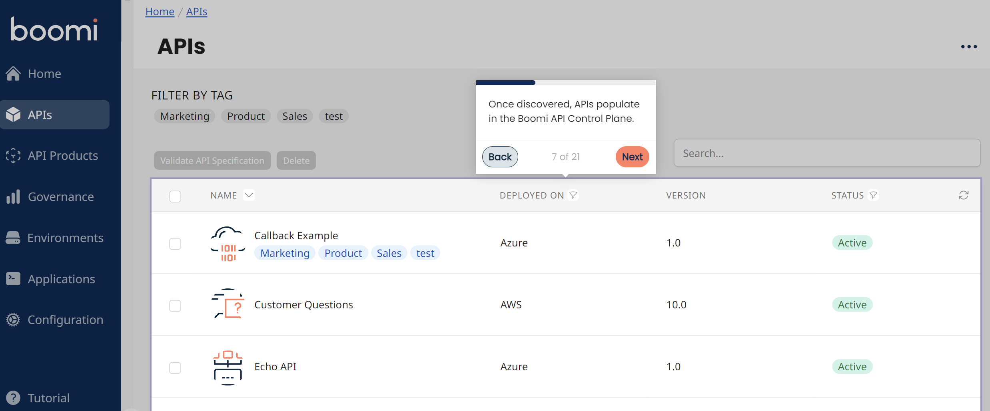
Task: Check the Callback Example row checkbox
Action: click(175, 244)
